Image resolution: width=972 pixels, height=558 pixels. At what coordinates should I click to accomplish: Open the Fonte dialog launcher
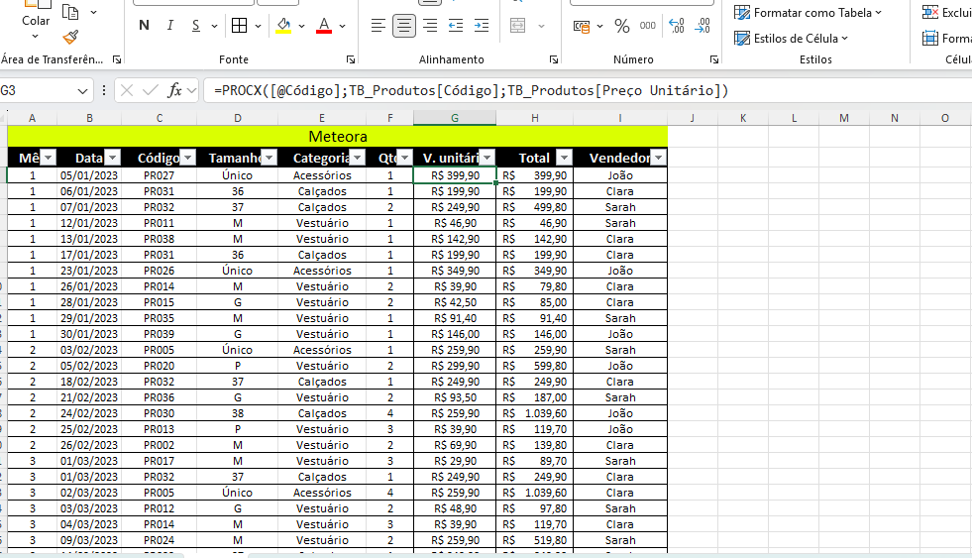tap(351, 59)
